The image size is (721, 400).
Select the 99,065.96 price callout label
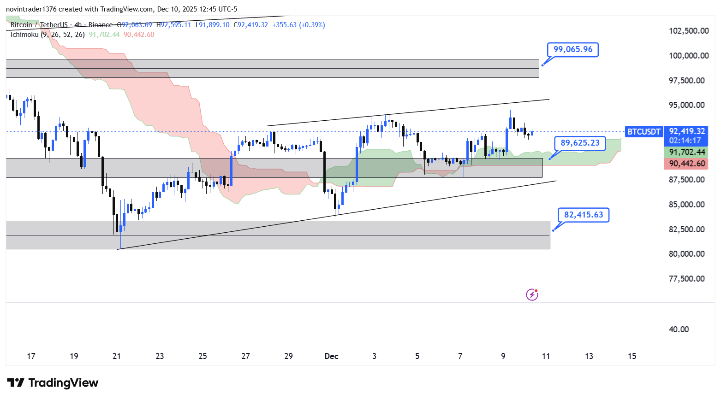[572, 49]
